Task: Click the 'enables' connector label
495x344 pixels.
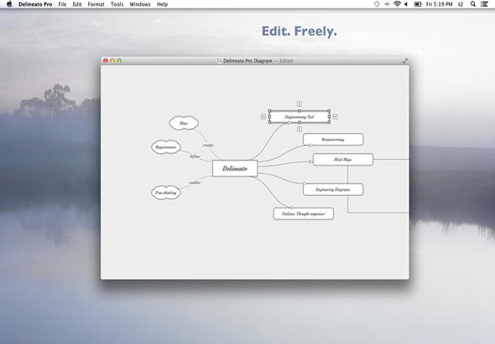Action: (x=195, y=182)
